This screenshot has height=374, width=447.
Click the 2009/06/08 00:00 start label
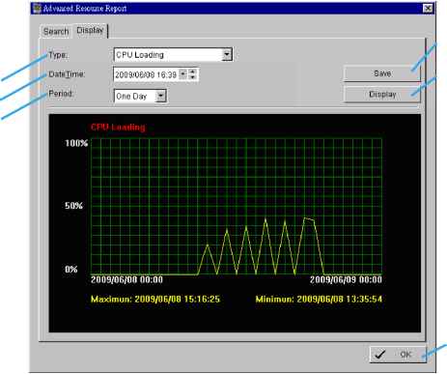[126, 279]
